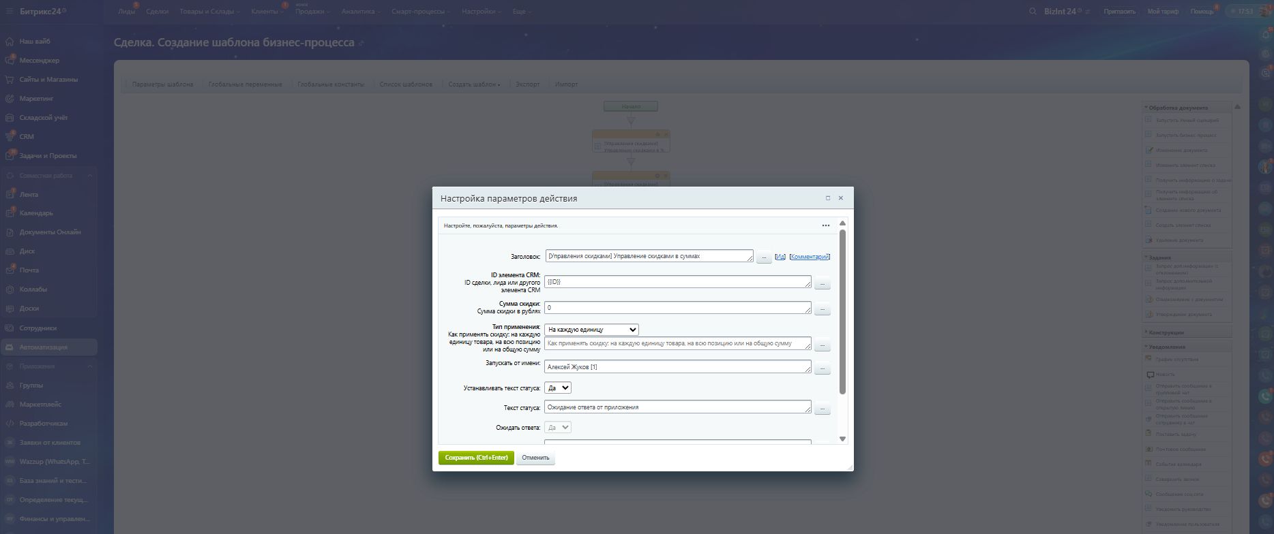Screen dimensions: 1274x534
Task: Click the Удаление документа icon
Action: 1149,240
